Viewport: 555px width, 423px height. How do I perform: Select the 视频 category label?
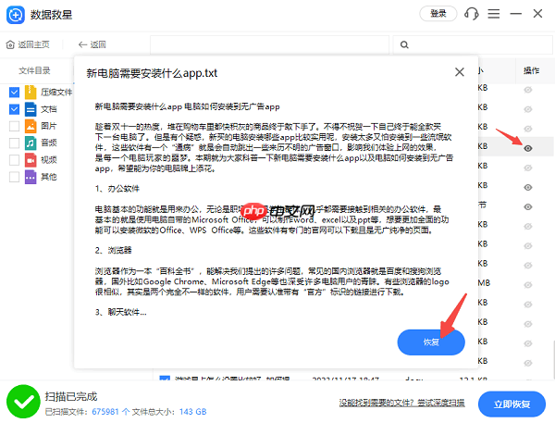click(x=49, y=160)
